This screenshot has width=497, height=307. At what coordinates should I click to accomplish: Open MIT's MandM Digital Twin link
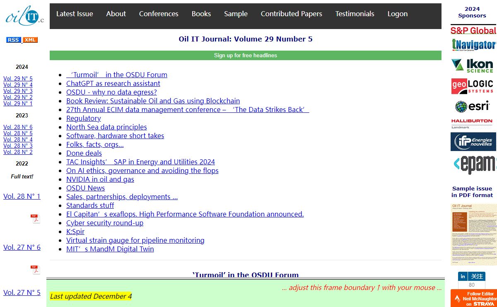110,249
